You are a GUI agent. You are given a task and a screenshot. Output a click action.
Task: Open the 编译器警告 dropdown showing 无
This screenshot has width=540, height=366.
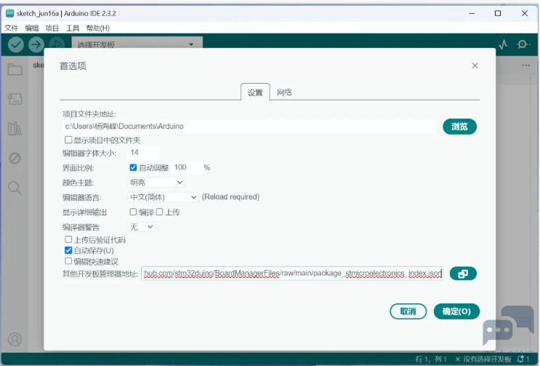pos(141,227)
